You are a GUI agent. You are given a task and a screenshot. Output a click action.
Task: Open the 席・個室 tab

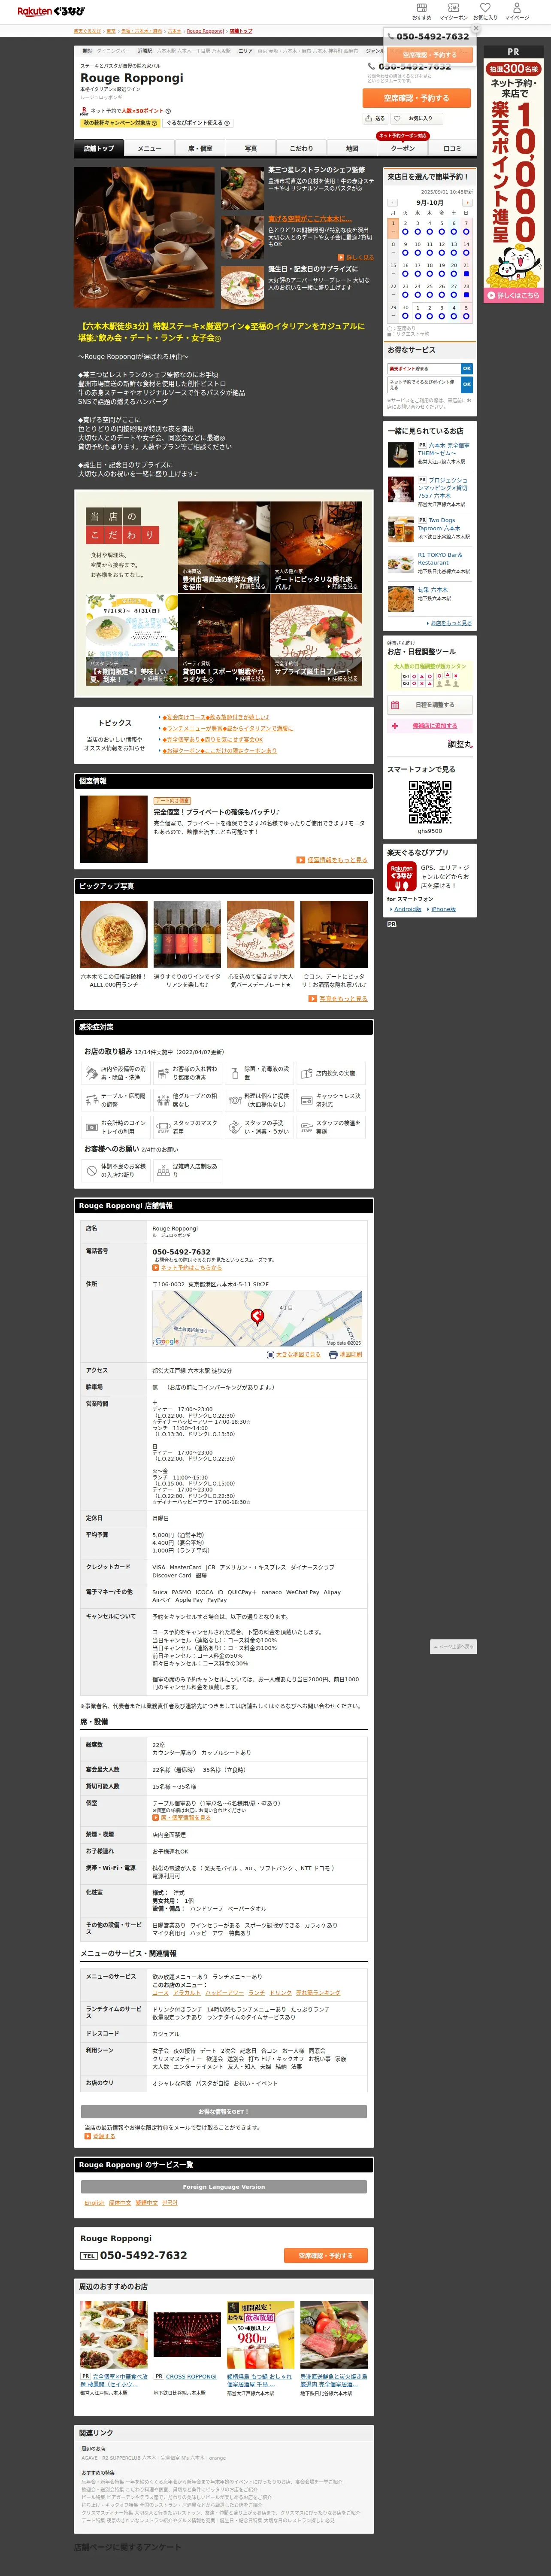[200, 148]
